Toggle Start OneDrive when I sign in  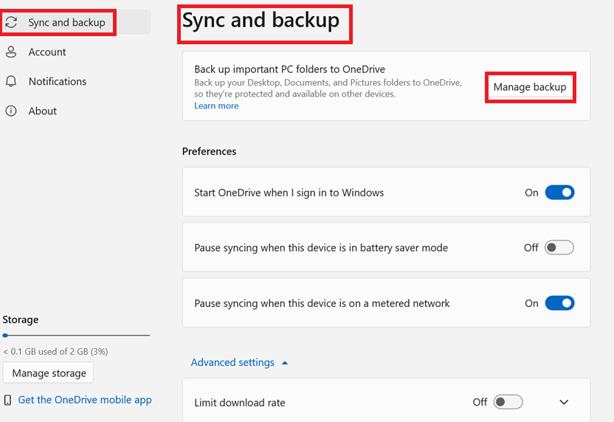click(x=559, y=193)
